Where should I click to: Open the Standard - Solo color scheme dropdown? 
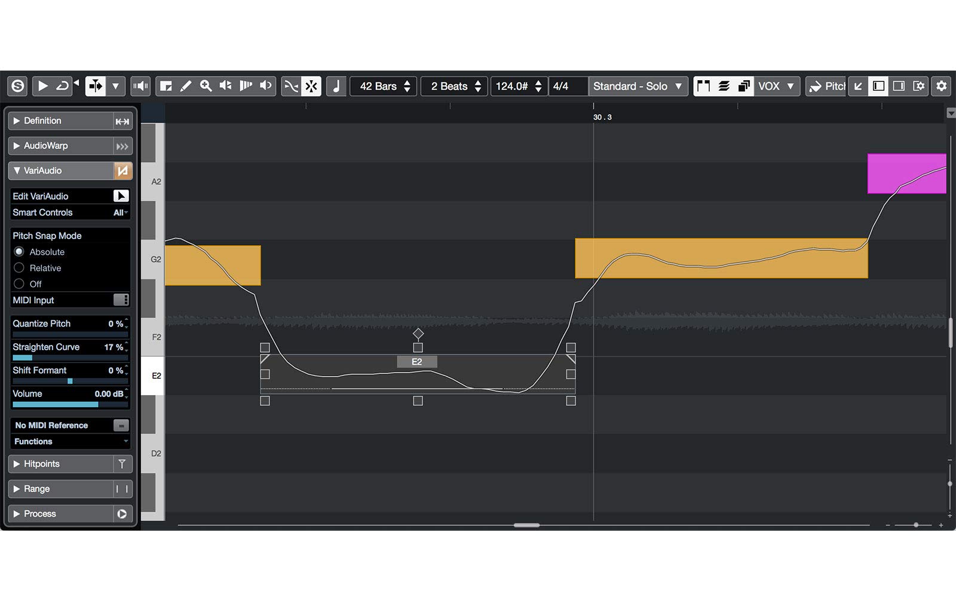637,86
